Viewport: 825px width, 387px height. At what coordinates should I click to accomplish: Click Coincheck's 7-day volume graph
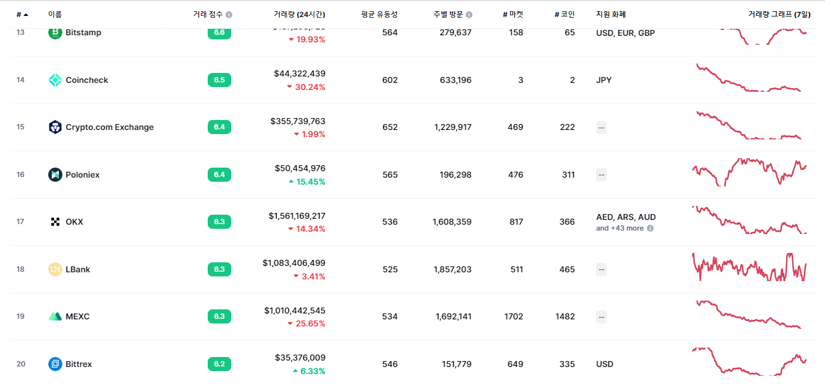click(750, 78)
